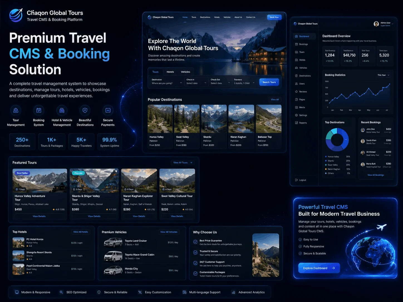Click the Beautiful Destinations shield icon

coord(85,110)
